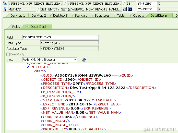Click the first /IWBEP/CL_MGW_REMOTE_HANDLER program field
This screenshot has width=178, height=133.
(x=35, y=4)
